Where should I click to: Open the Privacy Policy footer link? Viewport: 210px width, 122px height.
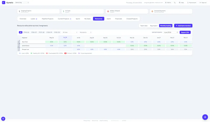click(x=87, y=120)
